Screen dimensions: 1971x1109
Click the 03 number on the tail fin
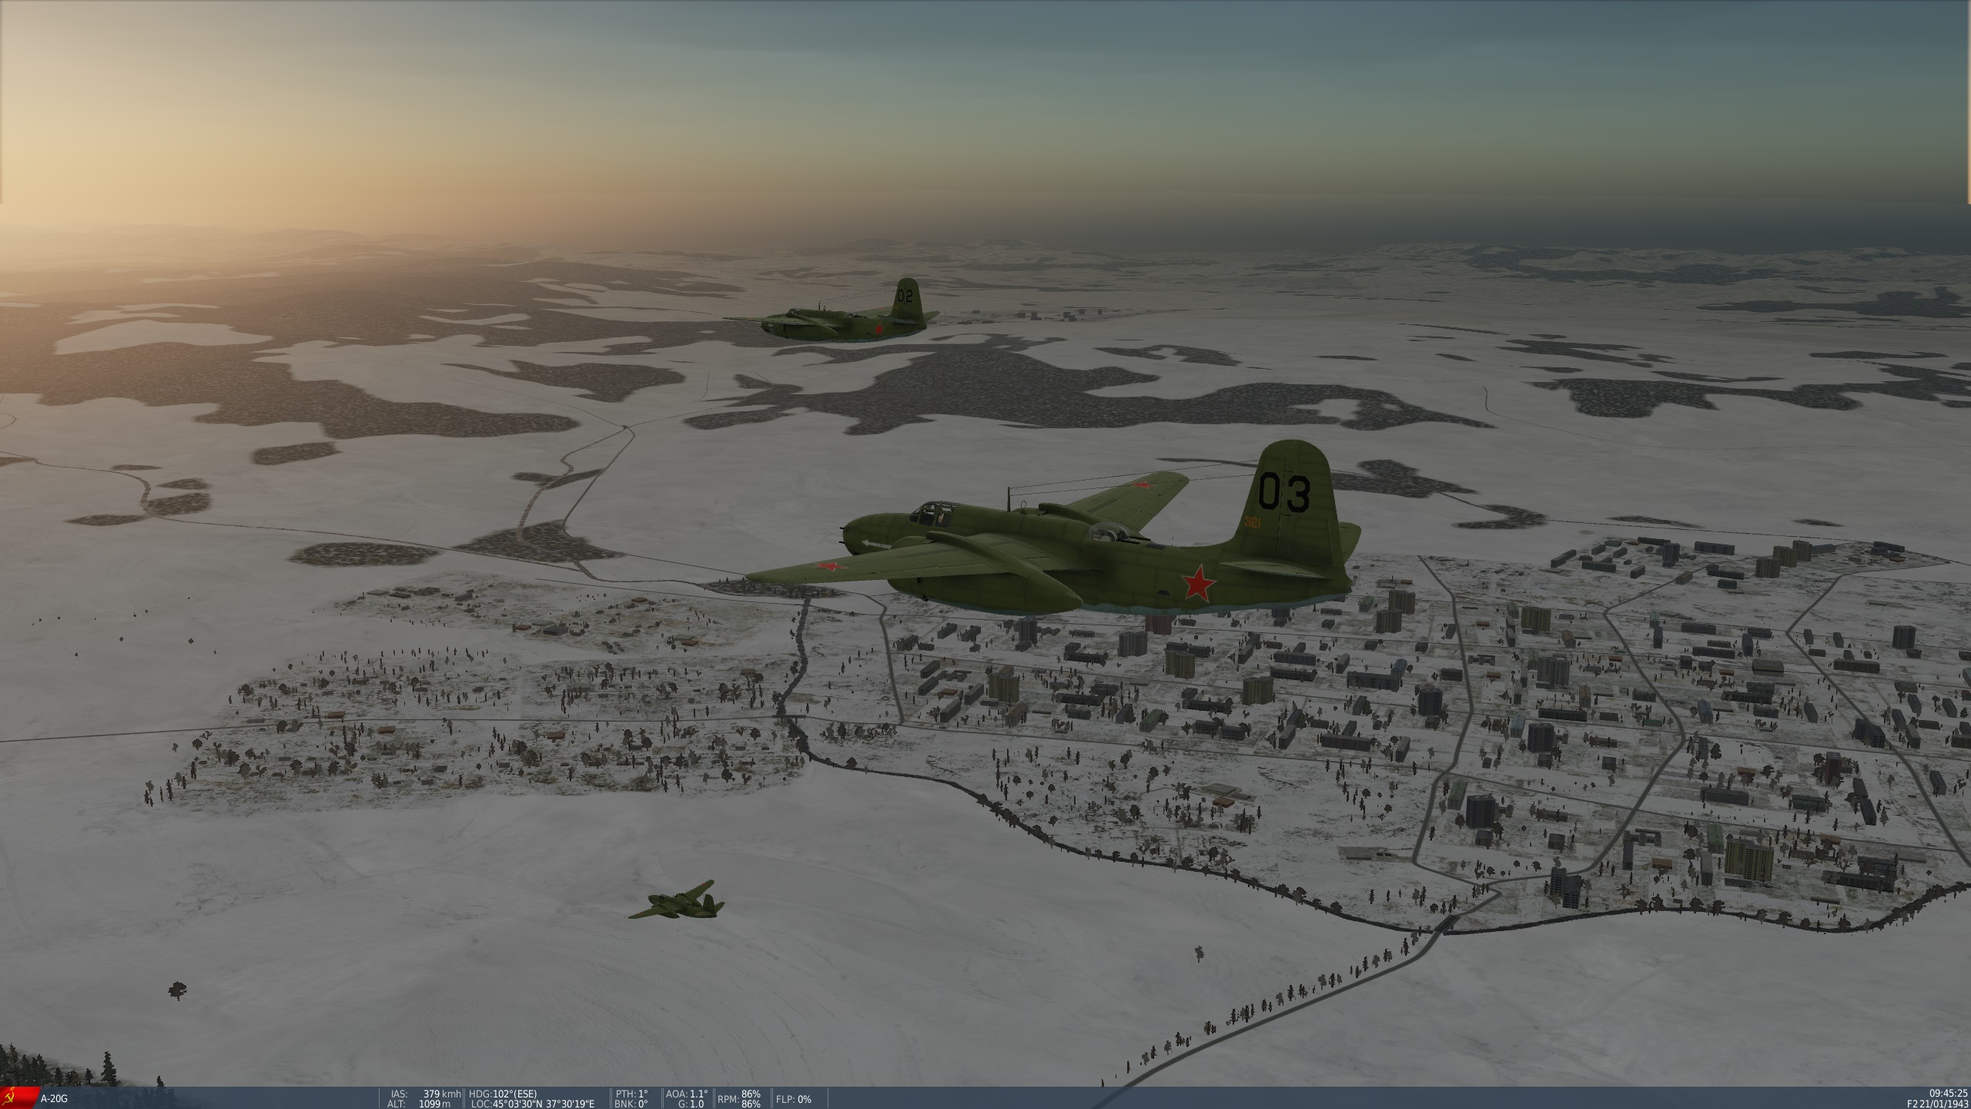1283,493
